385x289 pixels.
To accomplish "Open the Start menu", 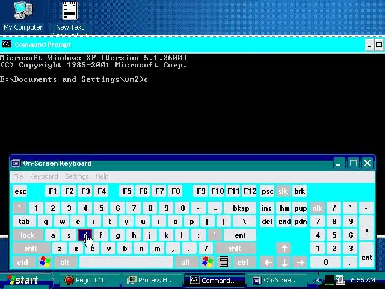I will click(x=25, y=280).
